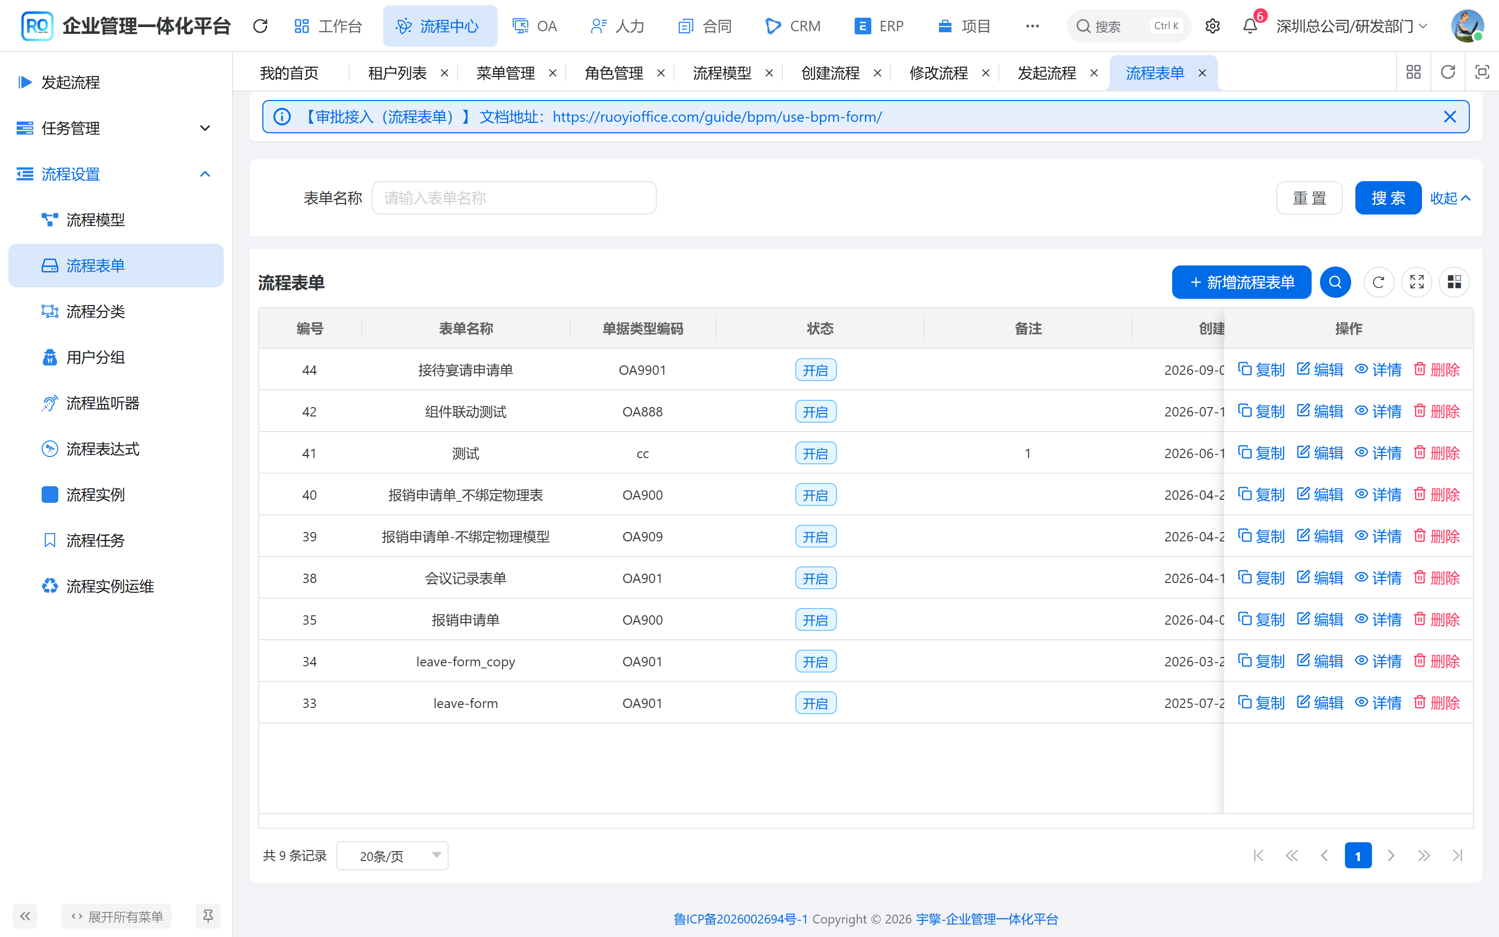Collapse the 流程设置 sidebar menu

tap(116, 174)
